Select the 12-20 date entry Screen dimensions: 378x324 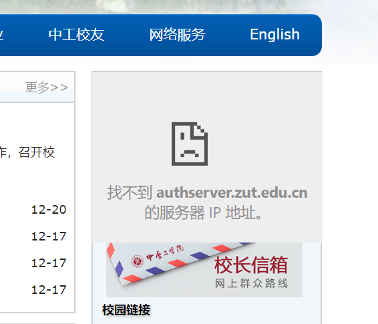[49, 210]
